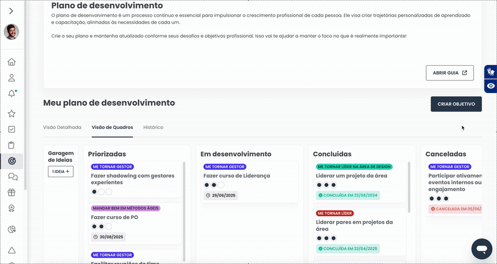Open notifications bell icon
The image size is (497, 264).
pyautogui.click(x=12, y=94)
